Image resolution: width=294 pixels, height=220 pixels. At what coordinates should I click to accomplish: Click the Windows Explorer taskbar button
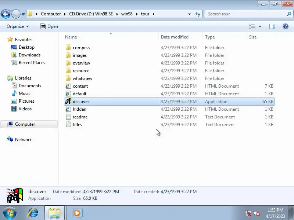point(54,213)
